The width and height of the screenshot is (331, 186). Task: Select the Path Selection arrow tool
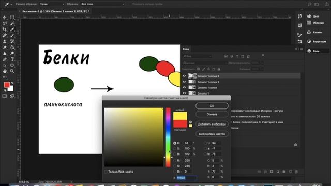pos(5,66)
